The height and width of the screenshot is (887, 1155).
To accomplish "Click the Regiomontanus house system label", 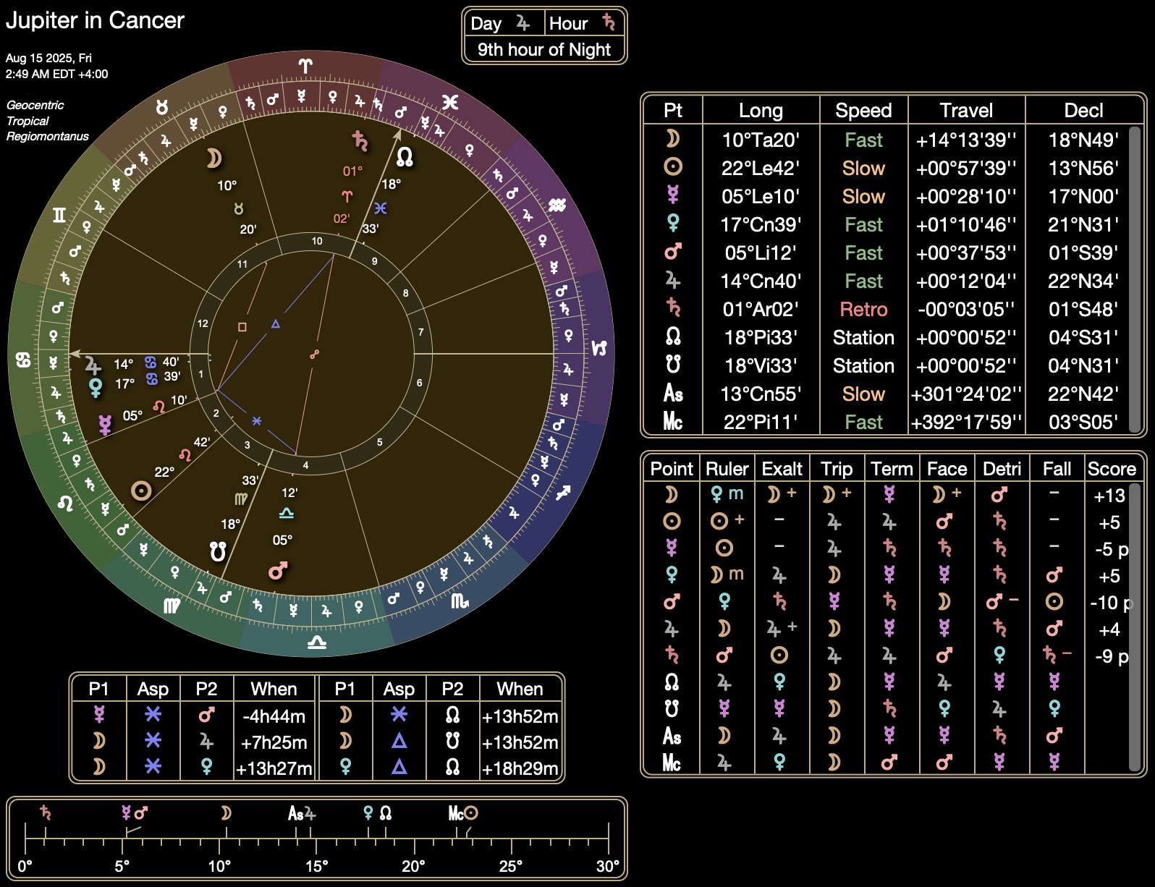I will tap(48, 137).
